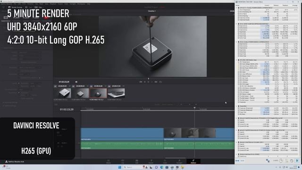Expand GPU D3D Utilizations sub-group

coord(238,86)
